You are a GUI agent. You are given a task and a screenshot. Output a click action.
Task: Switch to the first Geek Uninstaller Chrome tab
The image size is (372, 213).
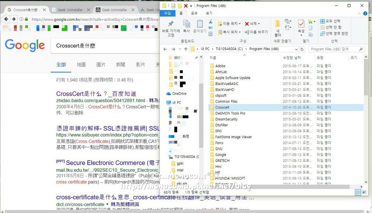70,10
